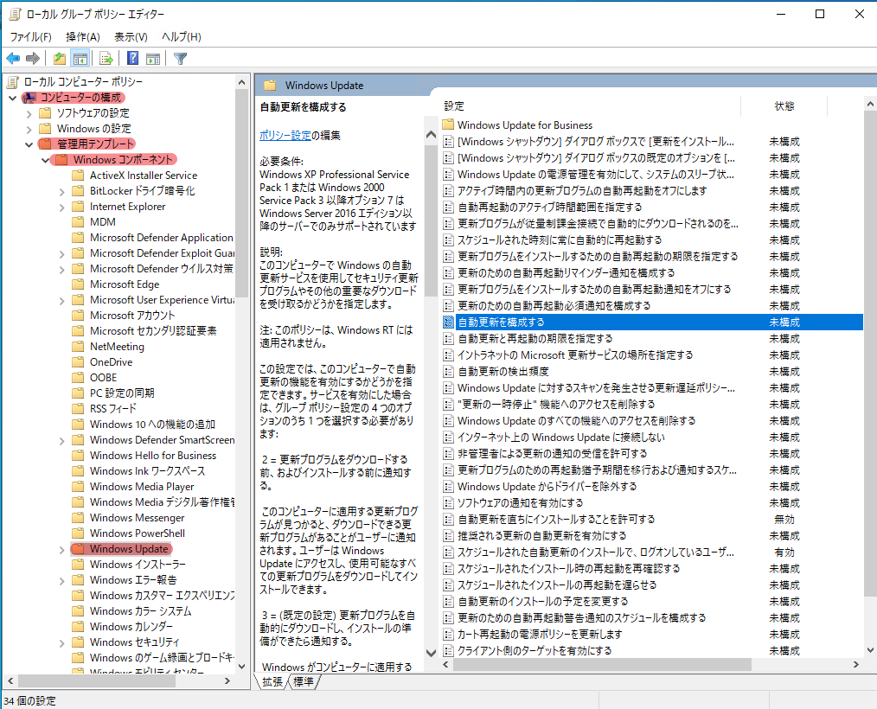Toggle the console tree visibility
877x709 pixels.
[80, 58]
